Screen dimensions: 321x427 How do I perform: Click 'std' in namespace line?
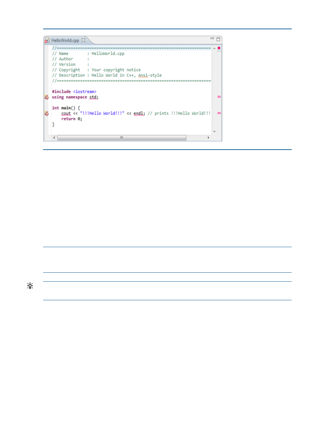point(93,97)
